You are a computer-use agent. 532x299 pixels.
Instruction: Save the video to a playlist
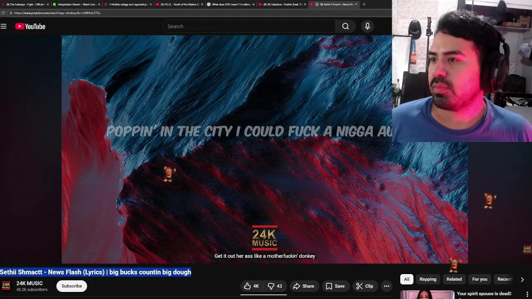[x=335, y=286]
